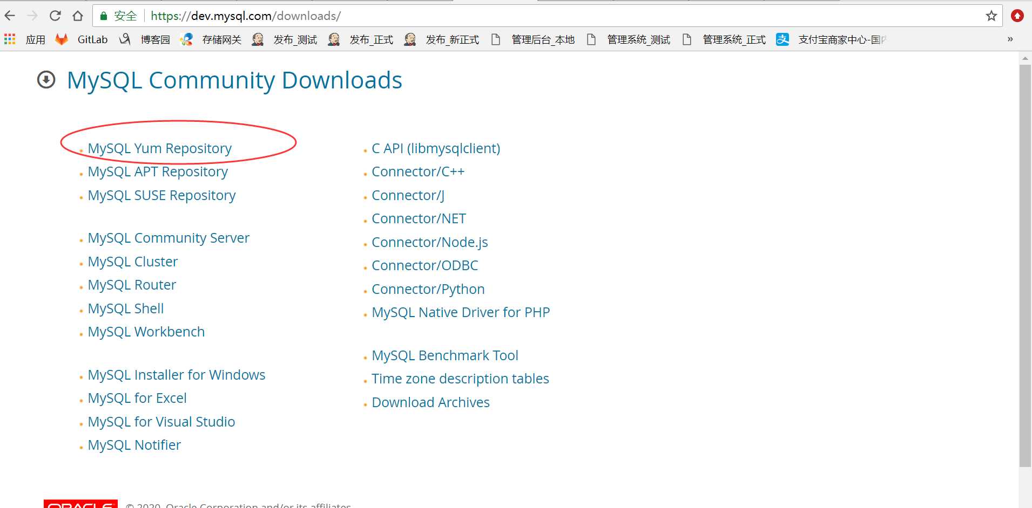Open the MySQL Community Server link
The image size is (1032, 508).
coord(168,238)
